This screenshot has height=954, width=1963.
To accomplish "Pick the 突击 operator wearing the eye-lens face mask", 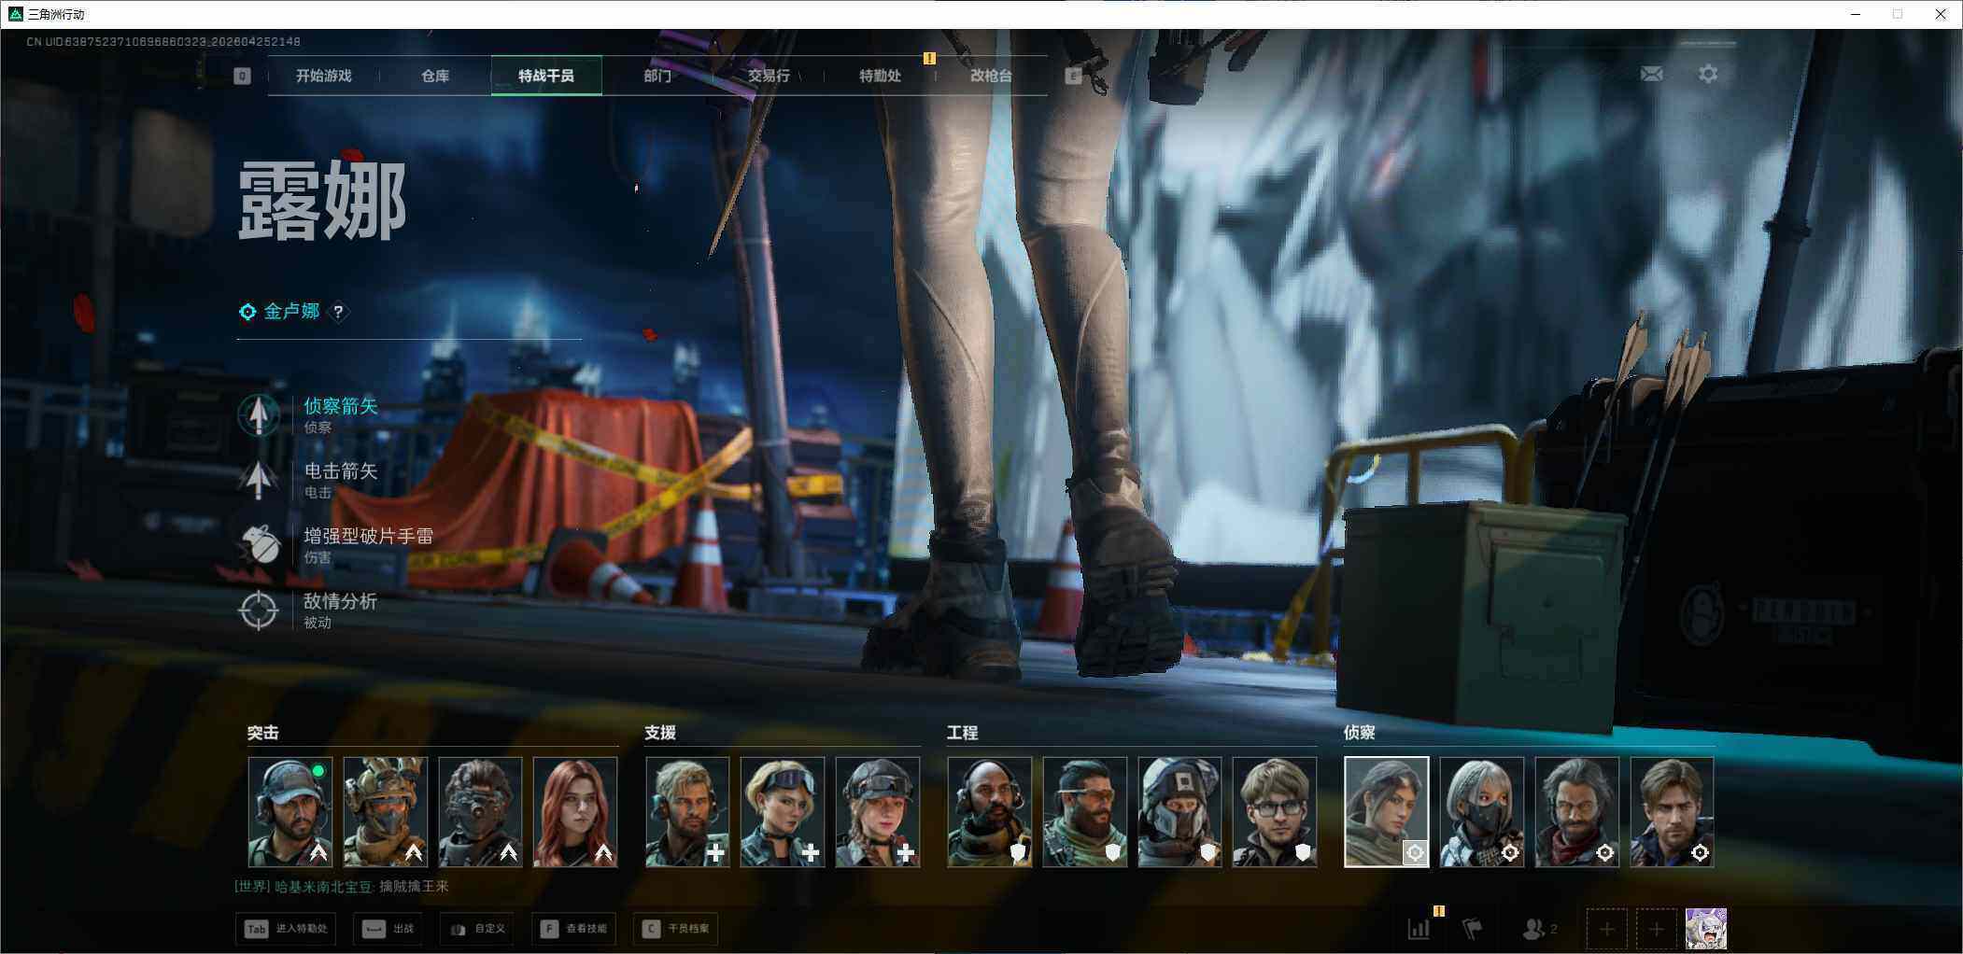I will [x=481, y=812].
